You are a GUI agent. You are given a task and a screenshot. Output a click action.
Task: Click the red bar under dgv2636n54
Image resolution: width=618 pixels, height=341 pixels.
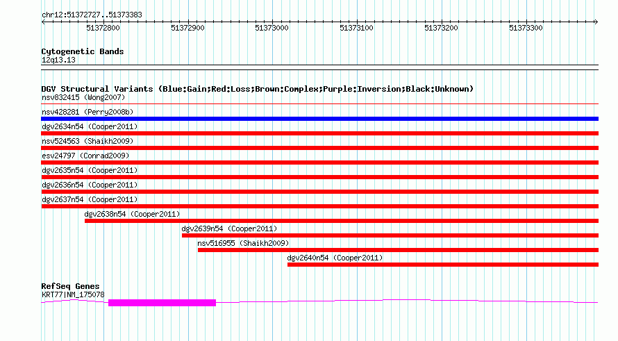[319, 192]
